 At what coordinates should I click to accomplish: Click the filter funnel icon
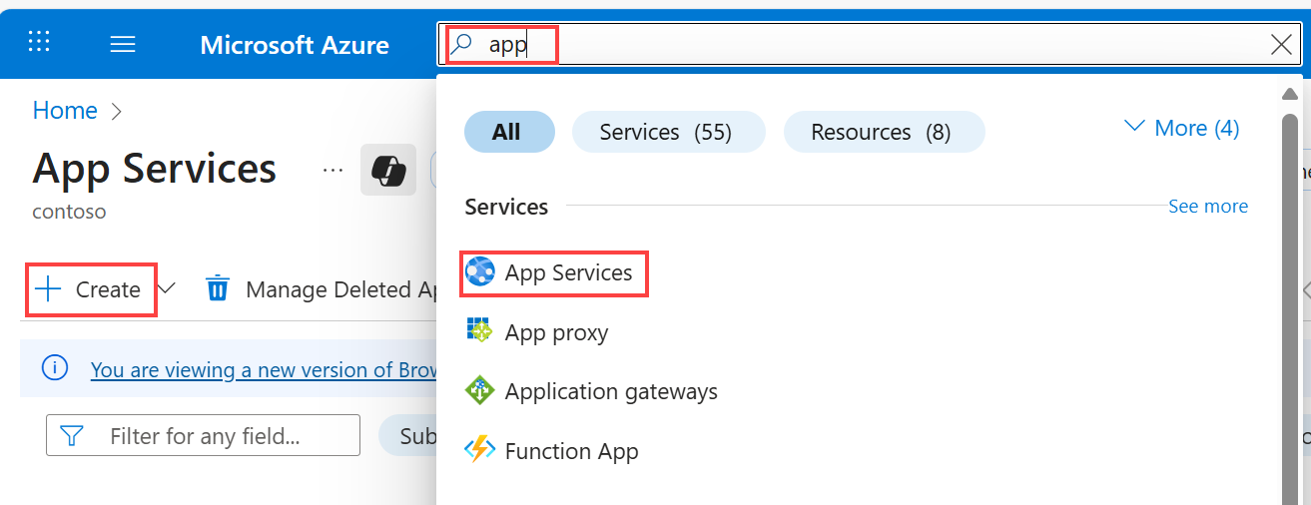(72, 436)
